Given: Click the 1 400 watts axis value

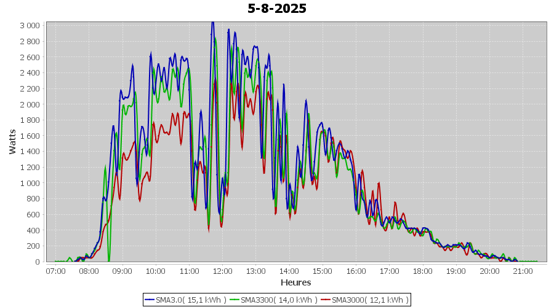Looking at the screenshot, I should click(30, 152).
